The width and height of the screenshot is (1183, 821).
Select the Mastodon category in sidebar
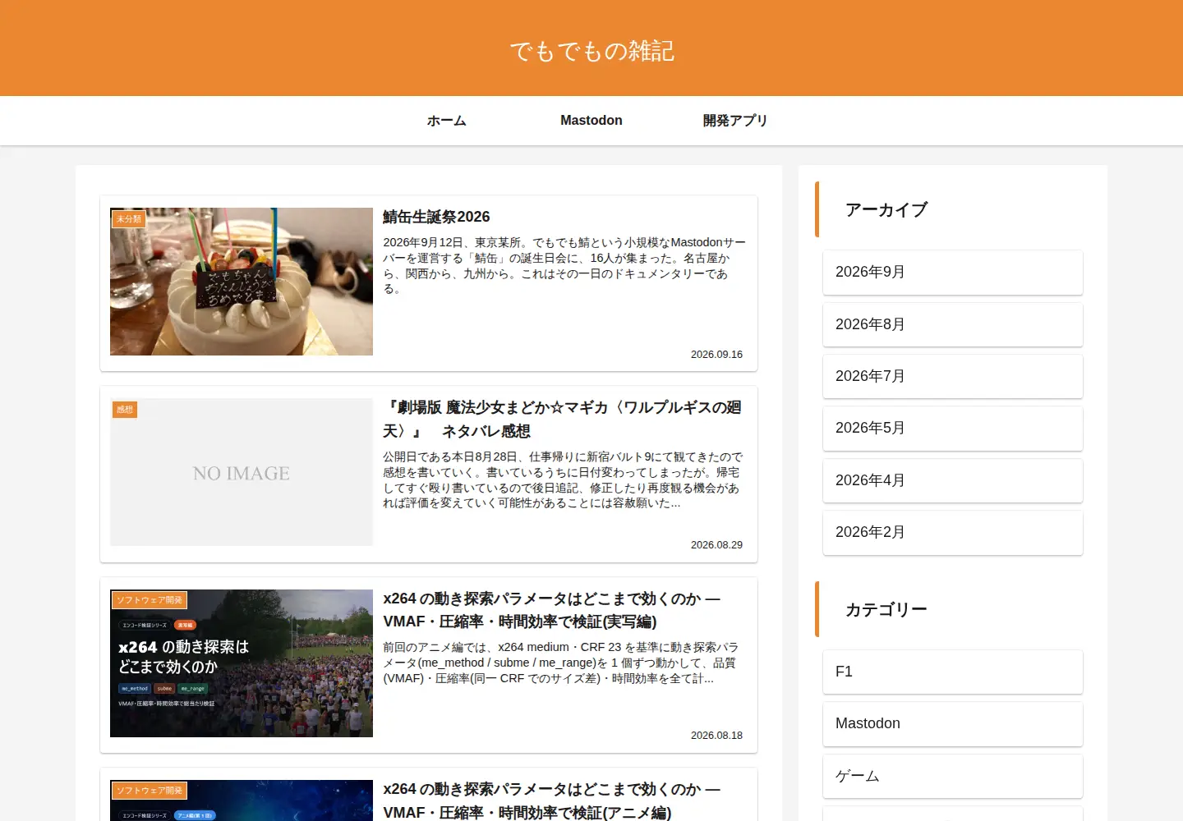(953, 724)
